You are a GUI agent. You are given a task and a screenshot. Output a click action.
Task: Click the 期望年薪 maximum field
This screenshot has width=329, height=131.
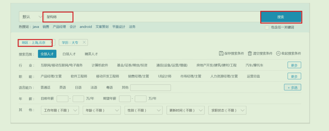(141, 99)
